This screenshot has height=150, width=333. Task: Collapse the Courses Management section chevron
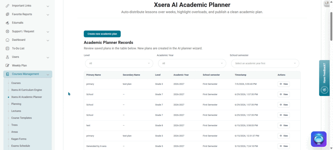(x=48, y=75)
